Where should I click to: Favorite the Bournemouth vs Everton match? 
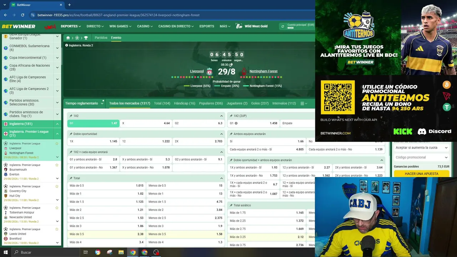[57, 165]
